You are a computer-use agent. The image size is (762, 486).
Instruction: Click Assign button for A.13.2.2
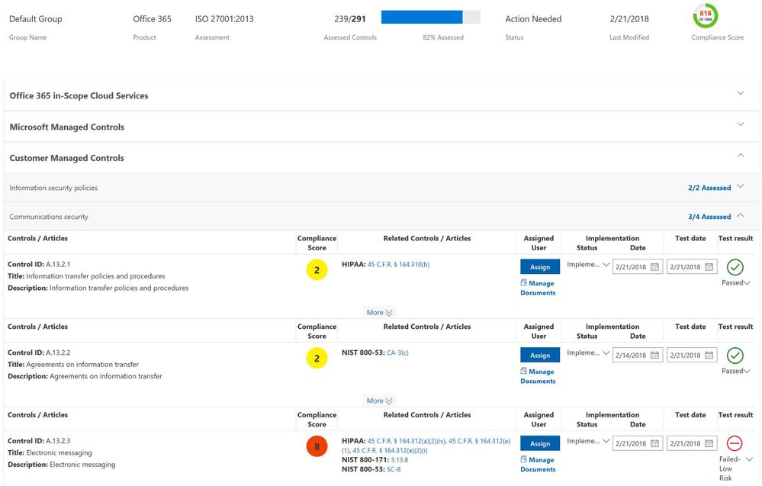pos(540,356)
